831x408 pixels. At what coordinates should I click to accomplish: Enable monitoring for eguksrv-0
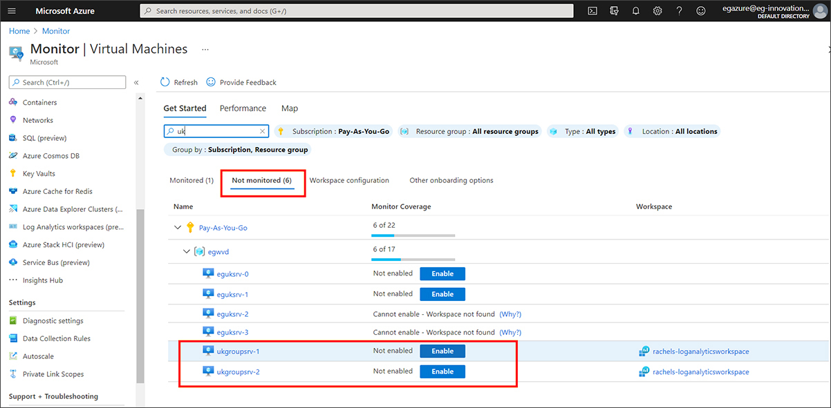[442, 274]
